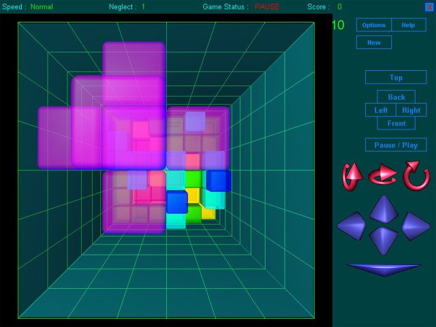This screenshot has height=327, width=436.
Task: Move the piece right with blue arrow
Action: [x=416, y=225]
